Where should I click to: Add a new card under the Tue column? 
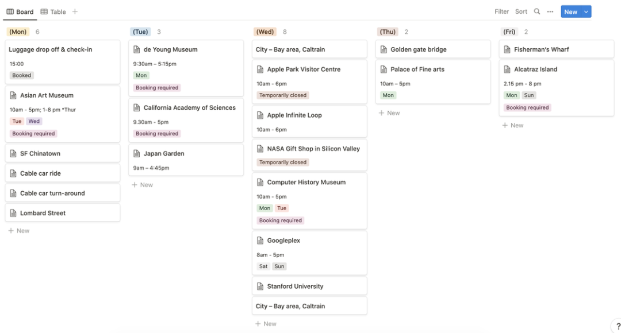142,185
